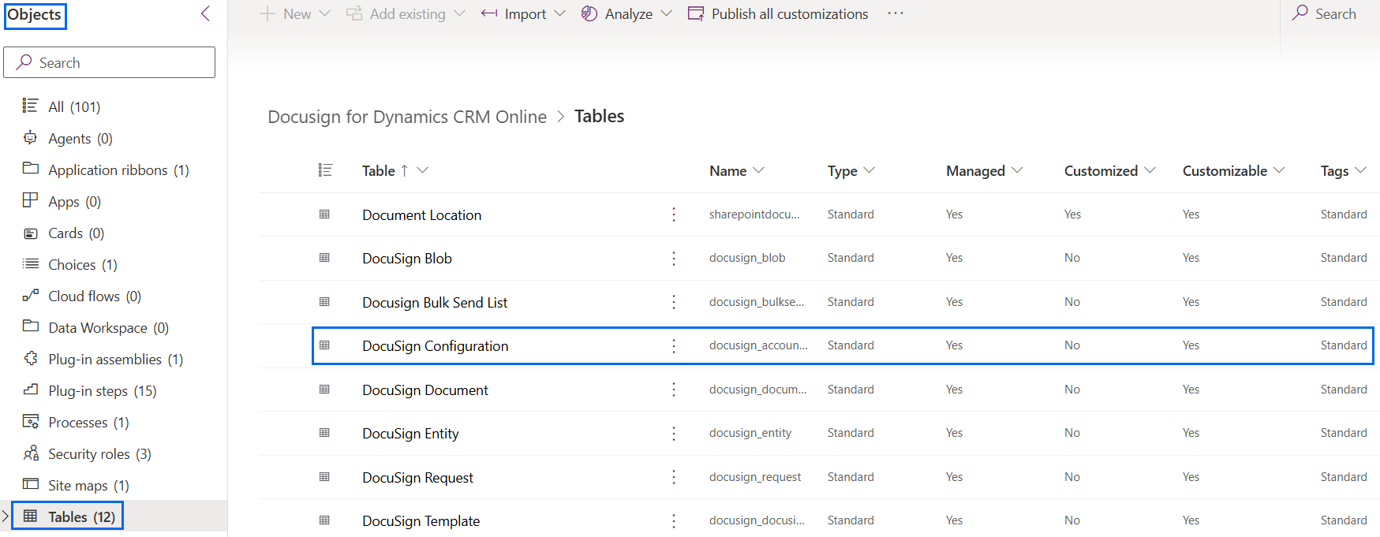
Task: Click the Data Workspace folder icon
Action: pos(30,326)
